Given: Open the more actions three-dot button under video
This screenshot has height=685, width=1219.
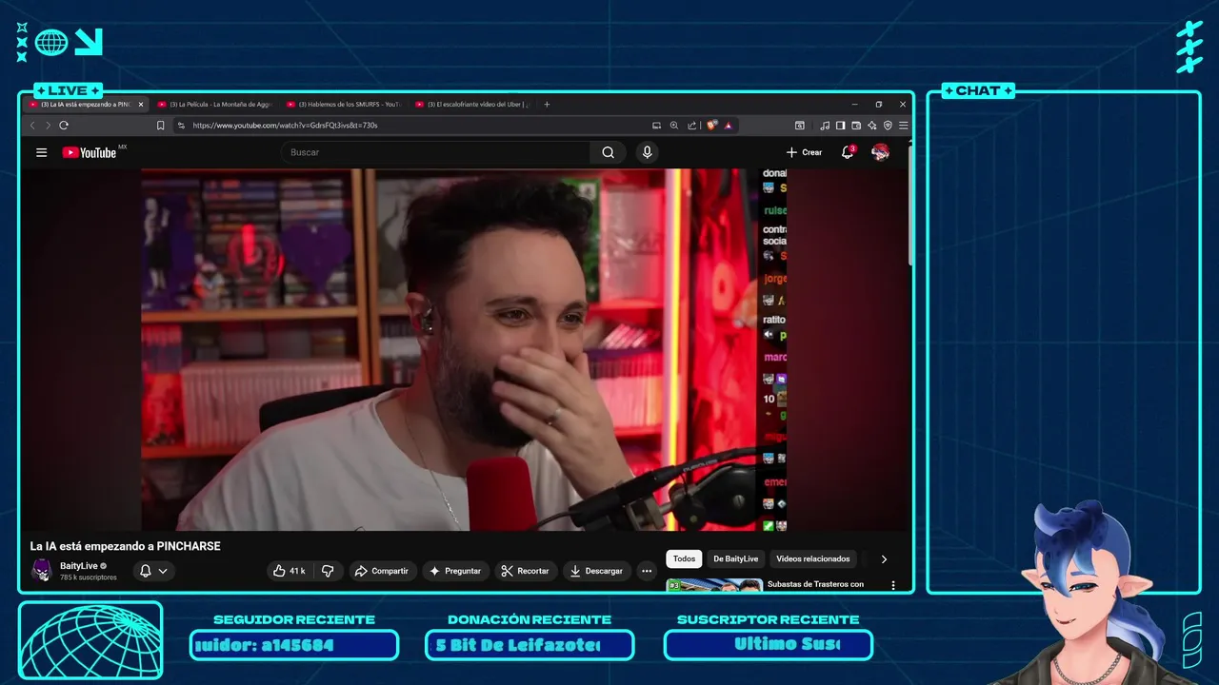Looking at the screenshot, I should pos(647,571).
